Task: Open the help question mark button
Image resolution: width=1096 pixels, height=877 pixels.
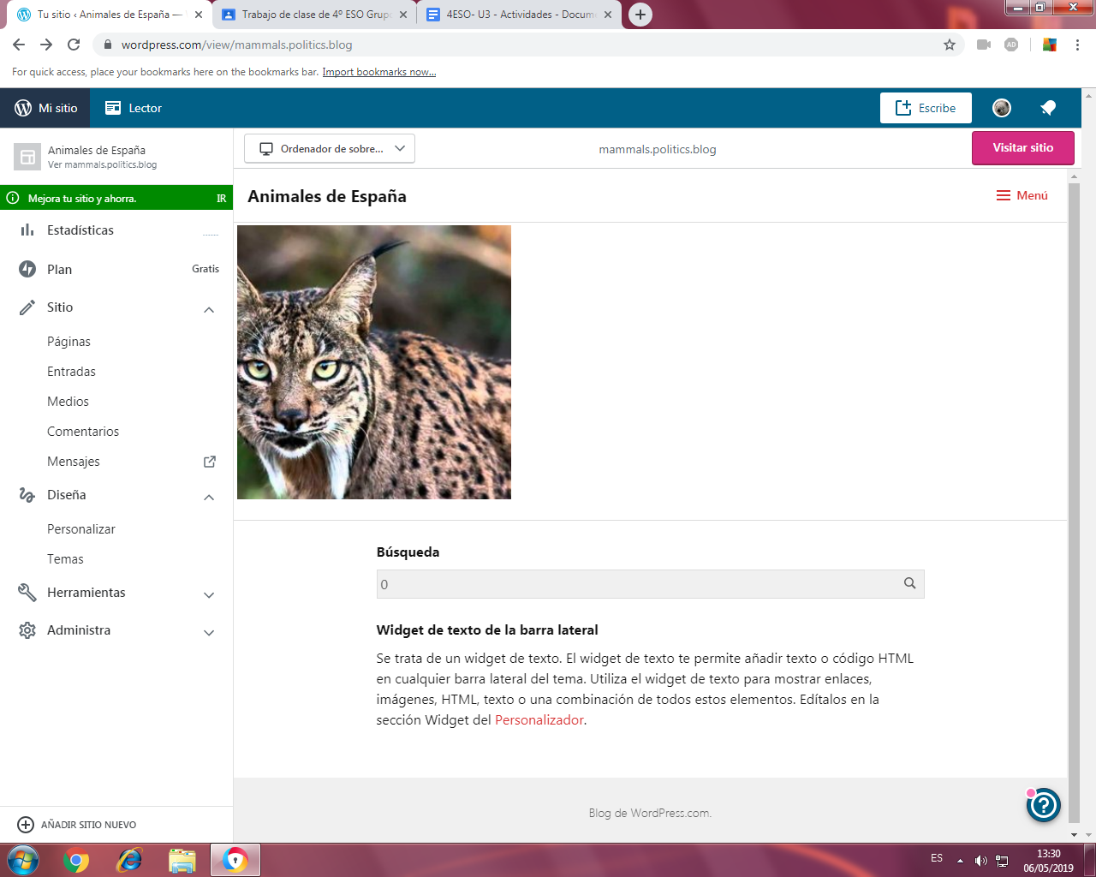Action: click(x=1044, y=805)
